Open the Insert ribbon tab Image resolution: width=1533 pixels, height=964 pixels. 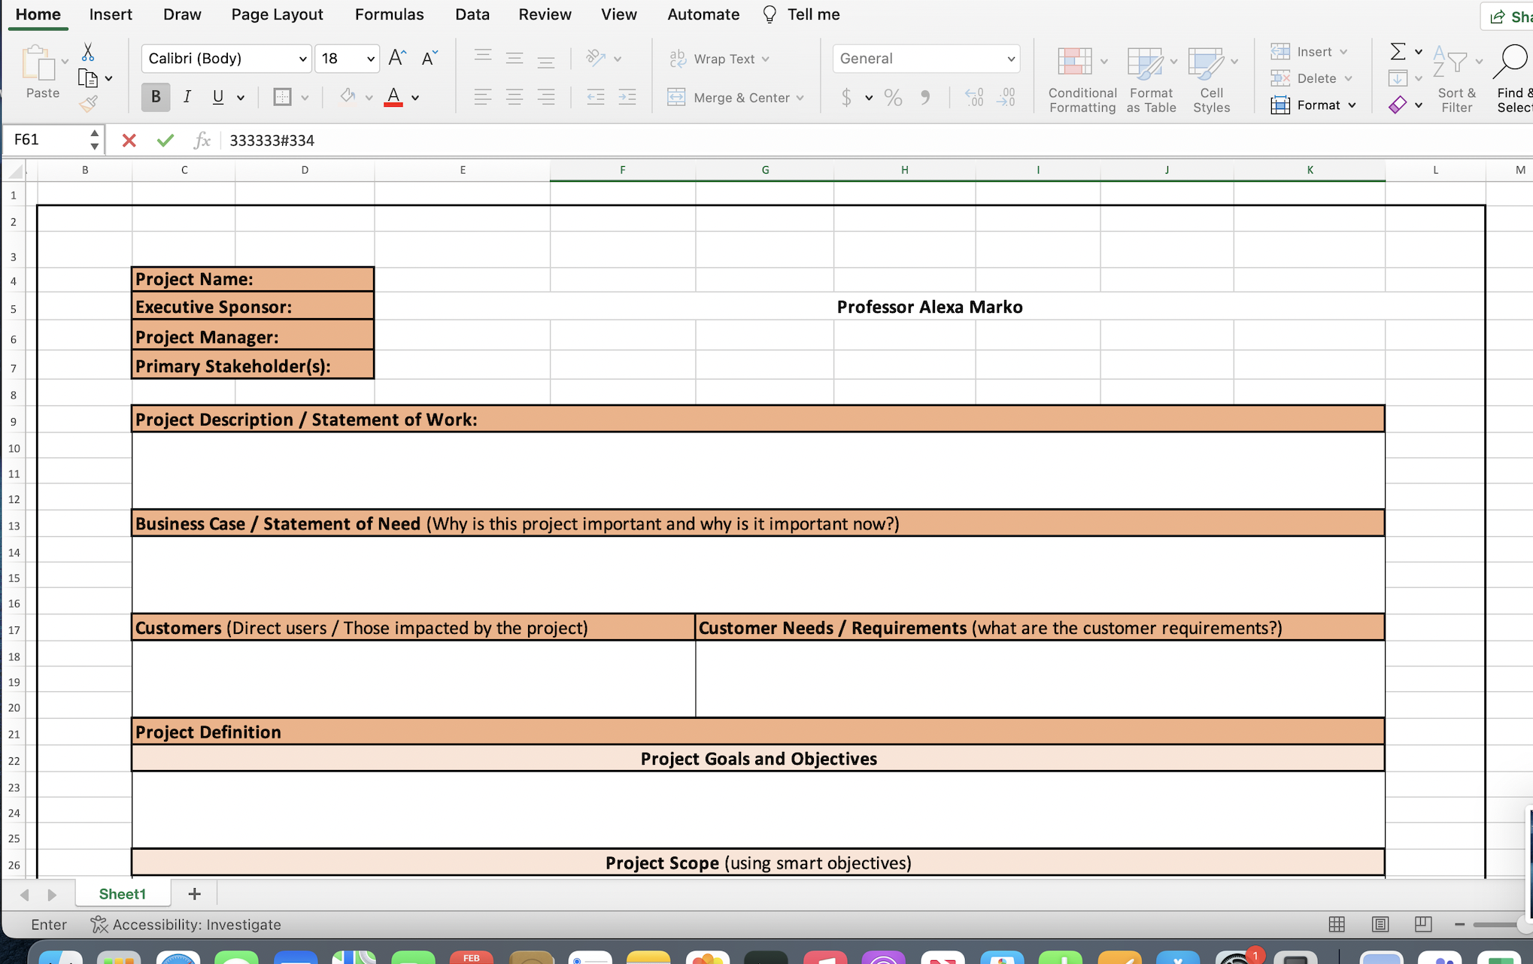pos(111,14)
